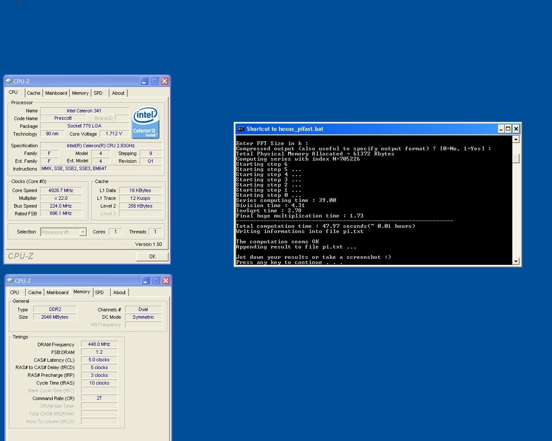Click the RAS# Precharge value 3 clocks
Screen dimensions: 552x441
coord(99,375)
